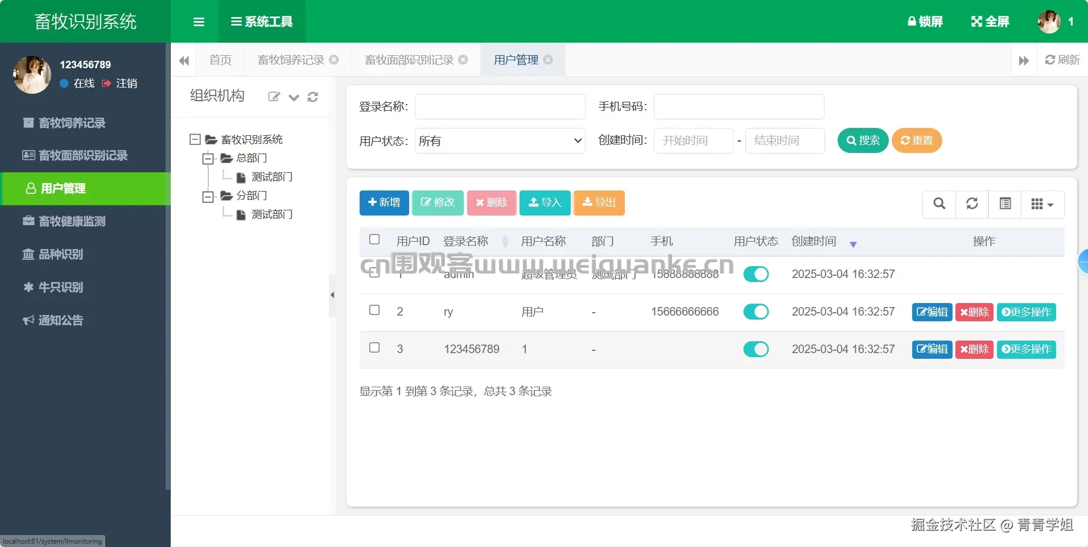1088x547 pixels.
Task: Open 牛只识别 in the sidebar
Action: (85, 287)
